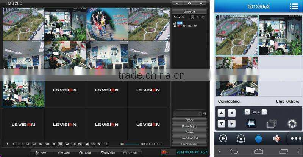This screenshot has height=157, width=303.
Task: Click the X close-all-video icon
Action: 99,144
